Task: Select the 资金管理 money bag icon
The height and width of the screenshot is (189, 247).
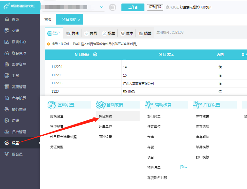Action: click(7, 53)
